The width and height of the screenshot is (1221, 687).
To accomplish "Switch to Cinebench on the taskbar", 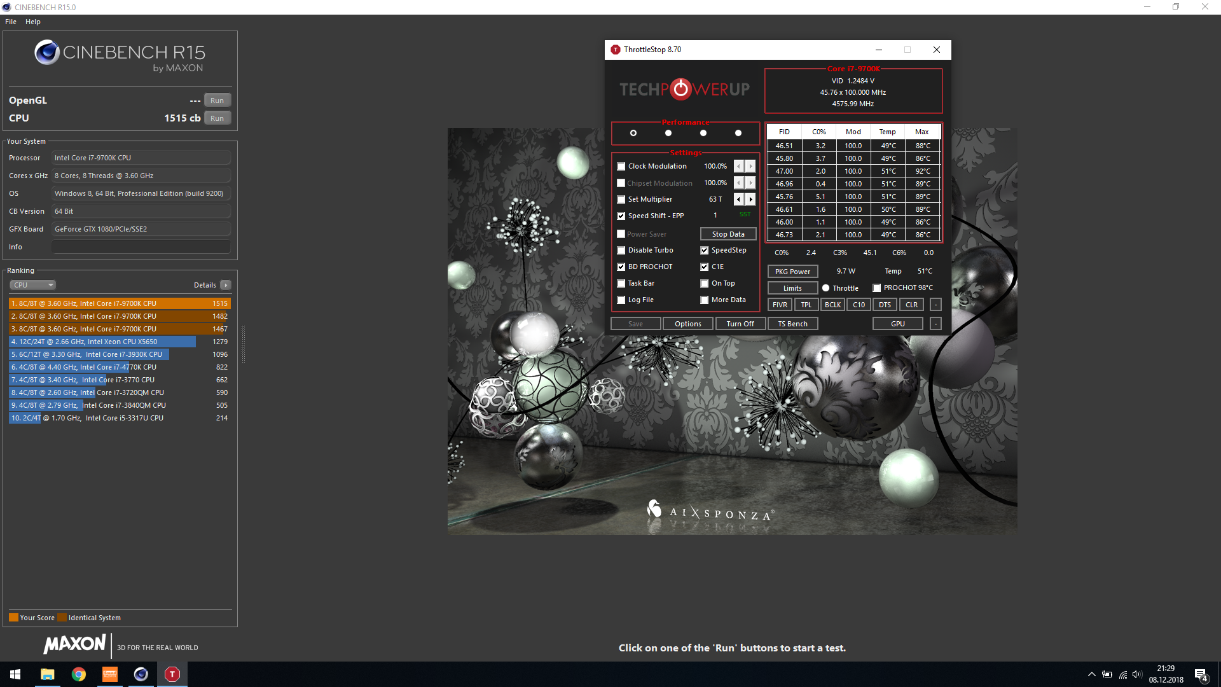I will 141,674.
